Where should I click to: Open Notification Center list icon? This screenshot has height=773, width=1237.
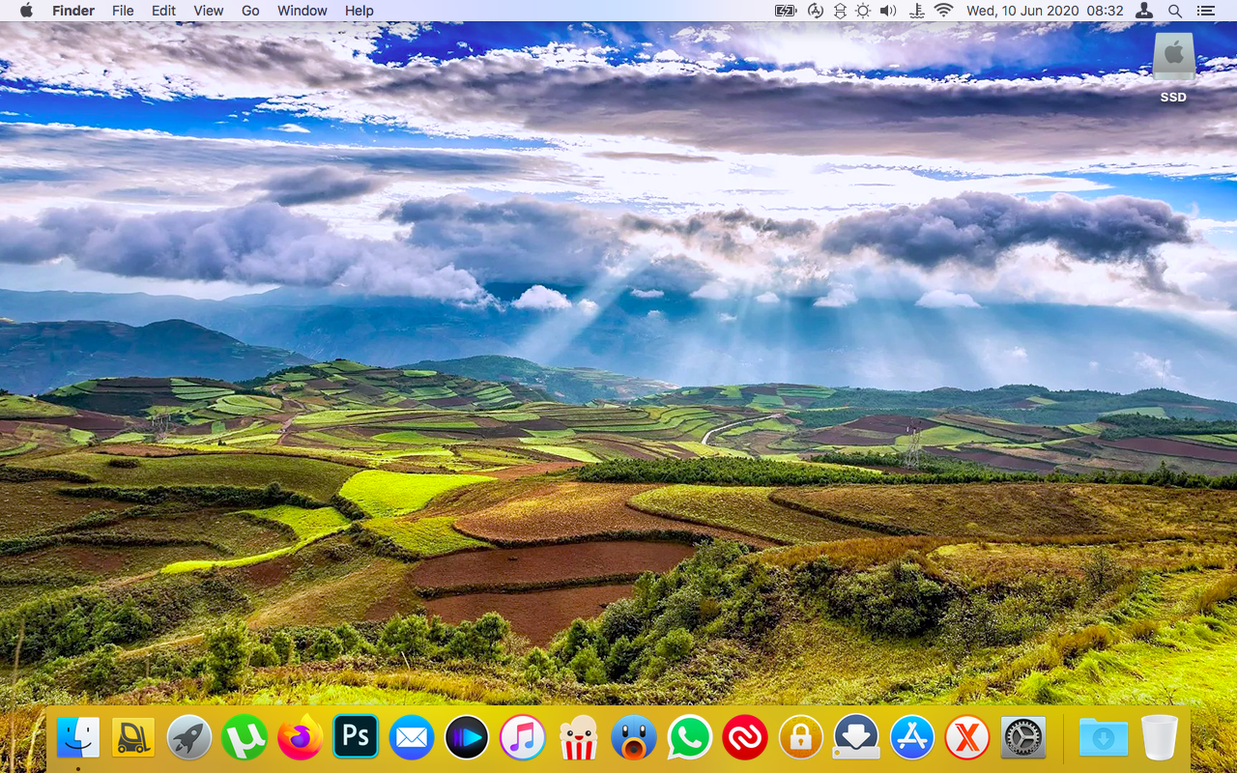point(1205,11)
